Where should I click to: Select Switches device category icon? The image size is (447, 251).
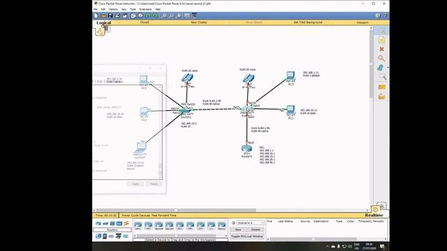pos(105,223)
